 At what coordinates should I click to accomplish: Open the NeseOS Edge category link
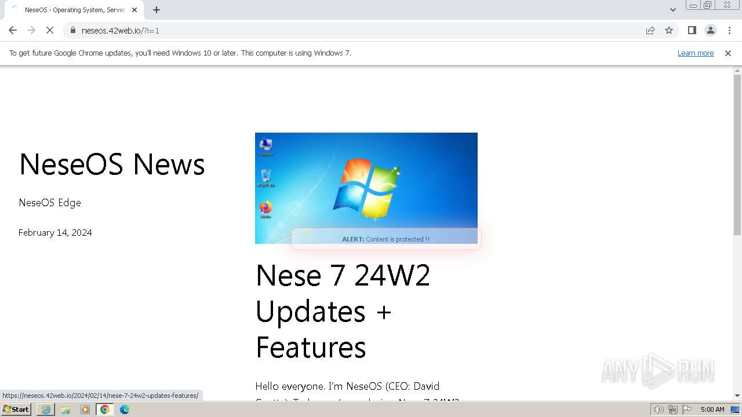point(50,203)
